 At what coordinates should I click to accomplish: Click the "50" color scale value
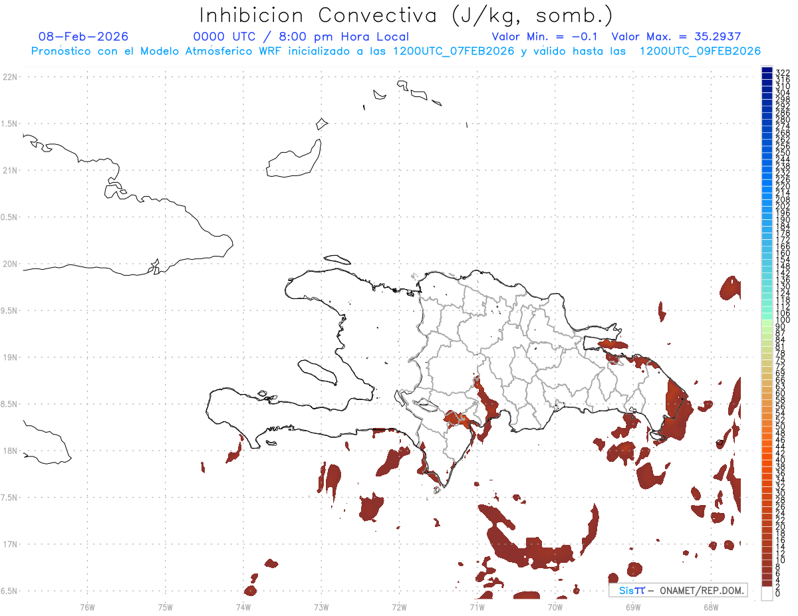click(x=781, y=427)
